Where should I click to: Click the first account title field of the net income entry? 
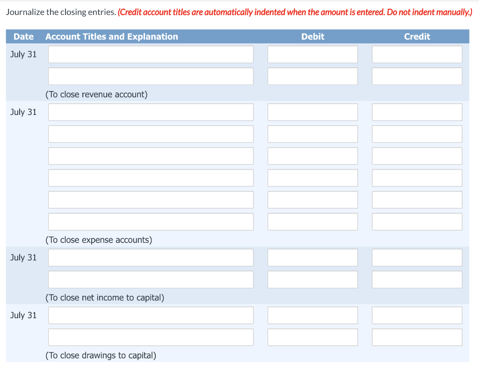pyautogui.click(x=151, y=257)
